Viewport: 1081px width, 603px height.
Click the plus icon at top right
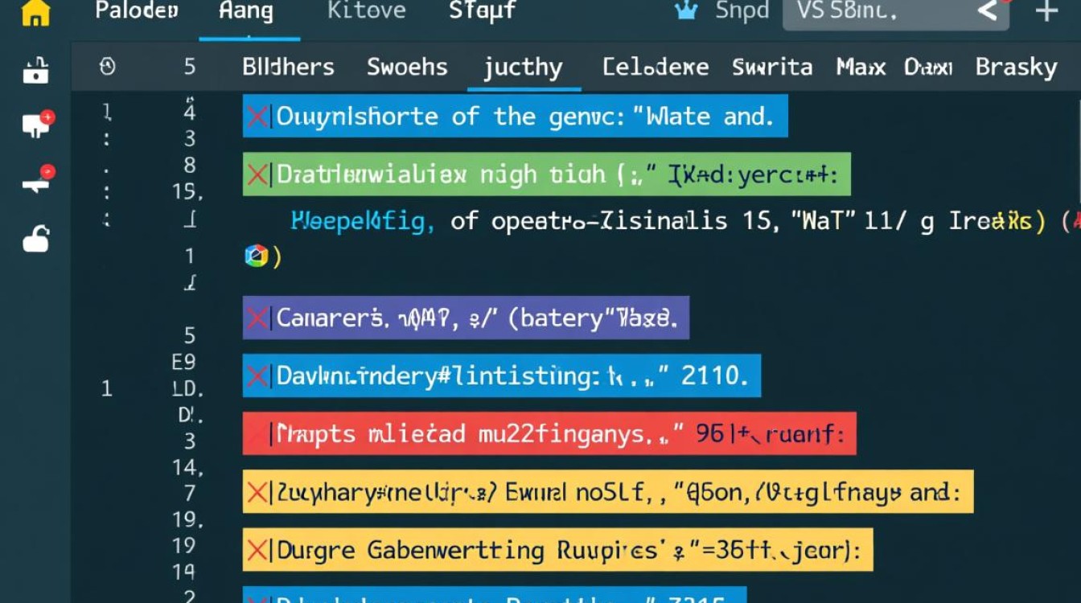click(1046, 11)
